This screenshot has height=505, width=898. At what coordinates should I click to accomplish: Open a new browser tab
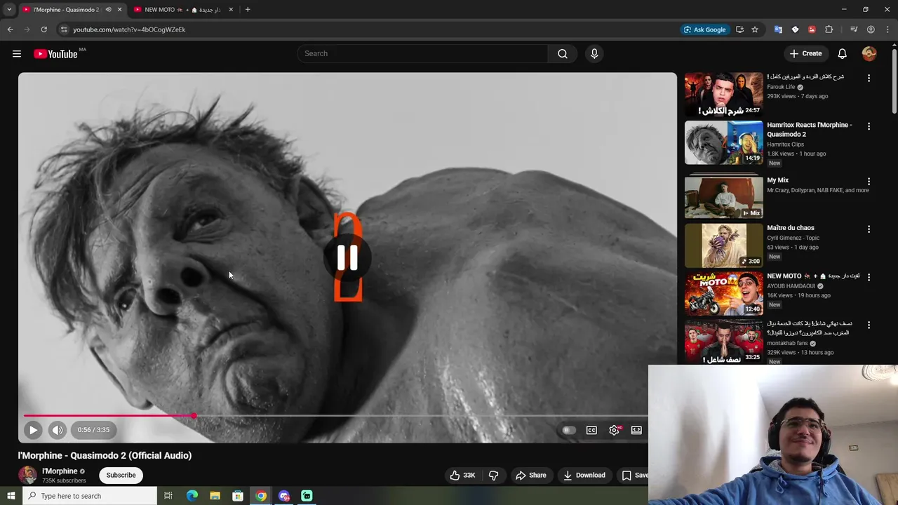click(x=248, y=10)
